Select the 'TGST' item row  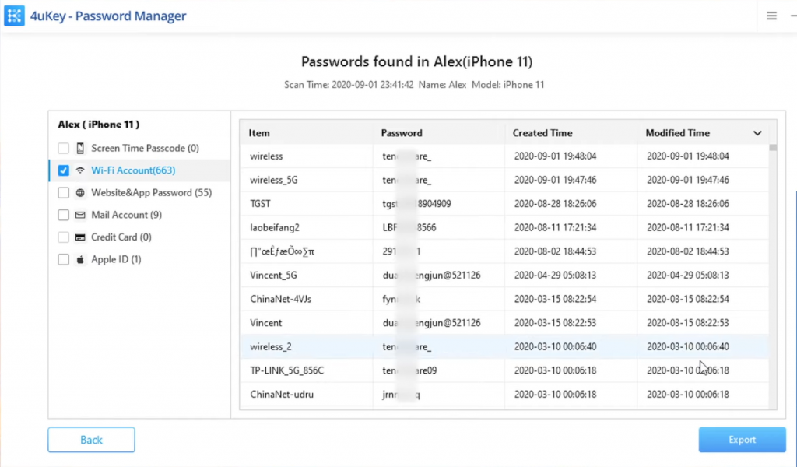504,204
